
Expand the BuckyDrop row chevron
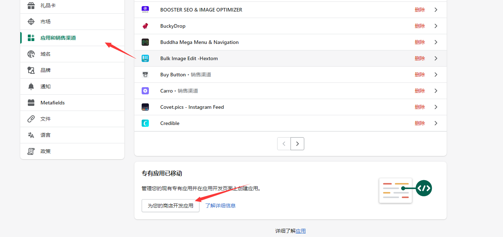point(436,26)
